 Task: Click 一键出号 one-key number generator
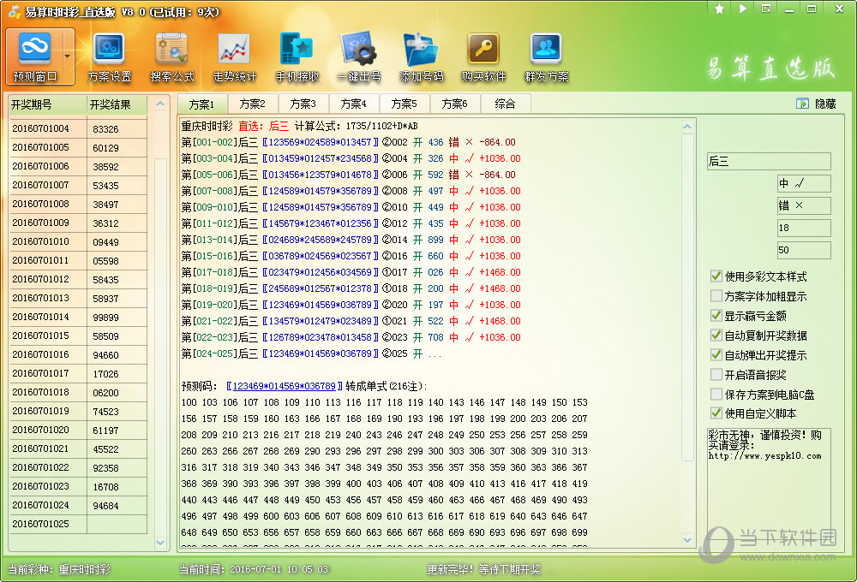pos(358,57)
